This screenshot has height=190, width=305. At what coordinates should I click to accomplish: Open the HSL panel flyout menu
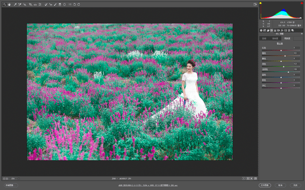pyautogui.click(x=301, y=34)
